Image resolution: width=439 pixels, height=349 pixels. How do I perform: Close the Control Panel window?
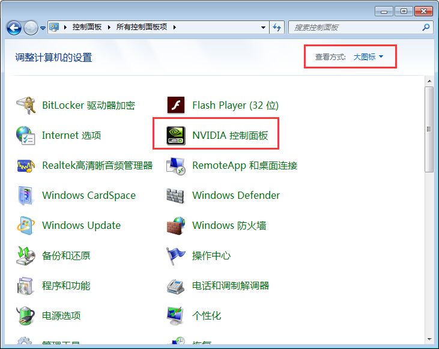click(x=423, y=11)
